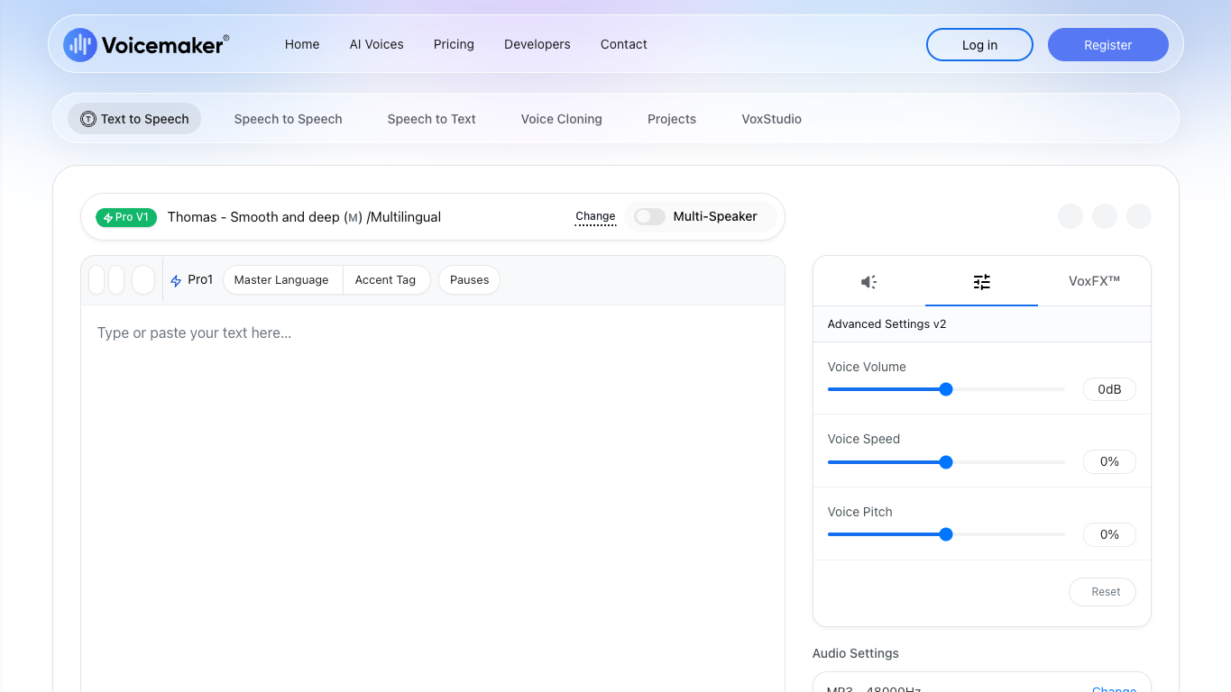1231x692 pixels.
Task: Click the Thomas - Smooth and deep voice name
Action: [304, 217]
